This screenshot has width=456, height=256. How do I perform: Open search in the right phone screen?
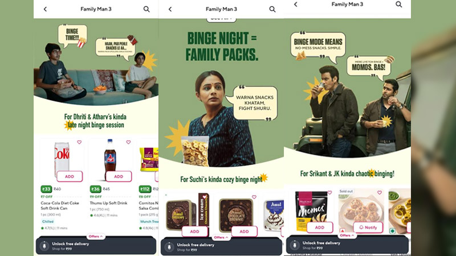[398, 4]
